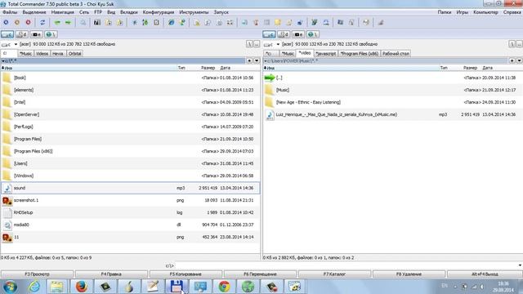Open left panel drive selection dropdown

click(x=16, y=44)
